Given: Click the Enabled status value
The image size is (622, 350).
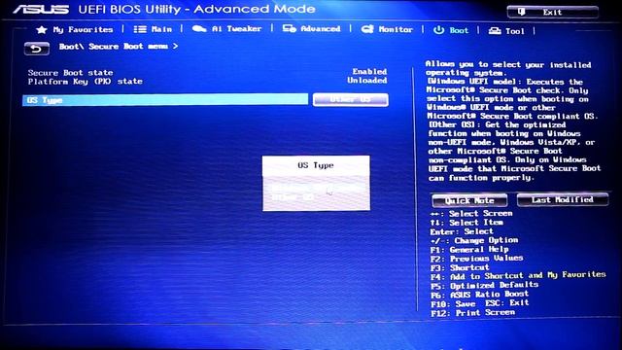Looking at the screenshot, I should (369, 71).
